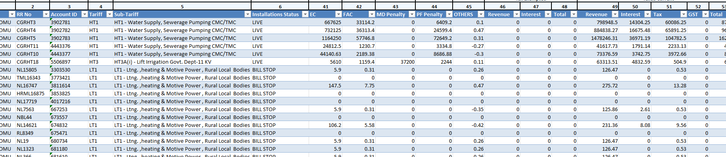Click the EC column filter arrow
The height and width of the screenshot is (157, 726).
coord(338,14)
